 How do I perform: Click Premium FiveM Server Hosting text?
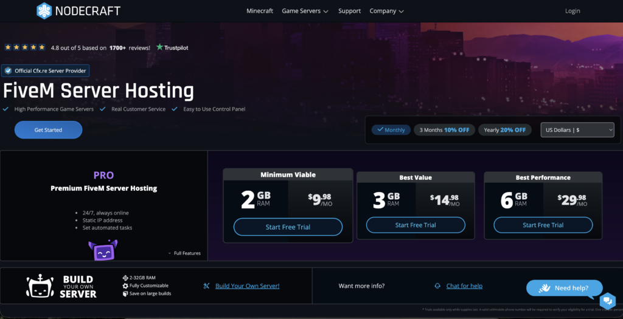[103, 188]
